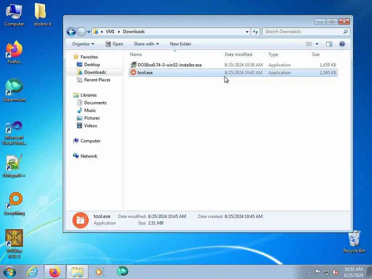The width and height of the screenshot is (372, 279).
Task: Click the Open toolbar button
Action: tap(114, 44)
